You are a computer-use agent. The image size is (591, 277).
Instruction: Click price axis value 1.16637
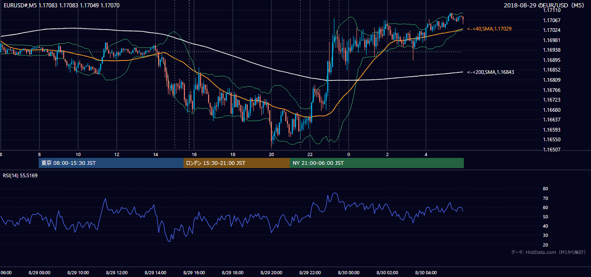(x=552, y=120)
